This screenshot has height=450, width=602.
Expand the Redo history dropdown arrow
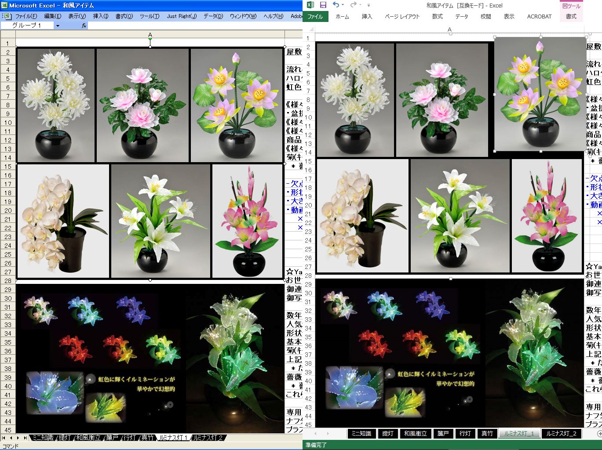pyautogui.click(x=360, y=5)
